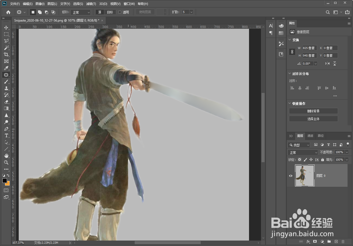Open Patch tool preset picker arrow

coord(25,12)
